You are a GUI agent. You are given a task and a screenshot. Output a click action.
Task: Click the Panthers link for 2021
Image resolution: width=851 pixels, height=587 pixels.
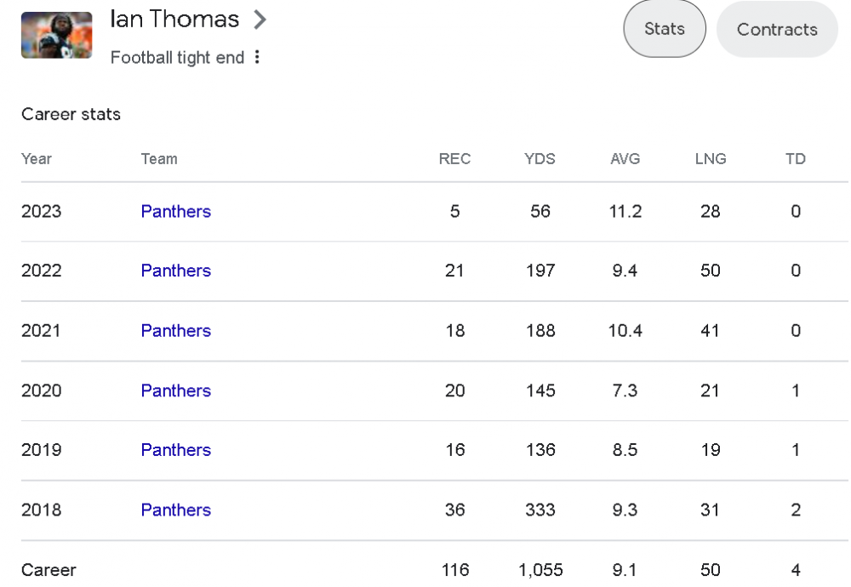pos(176,331)
